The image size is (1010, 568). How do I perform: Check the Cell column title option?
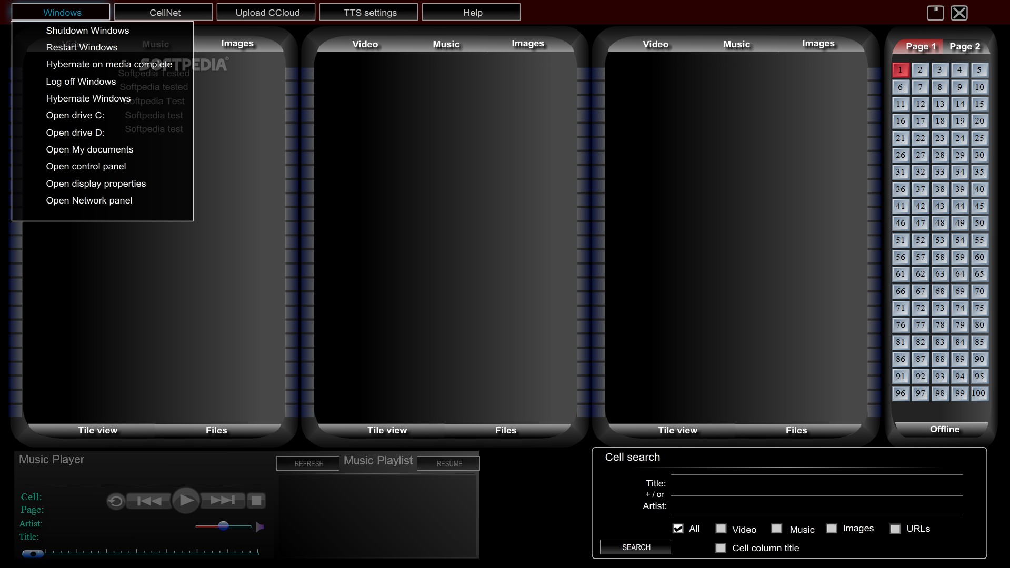click(x=721, y=548)
